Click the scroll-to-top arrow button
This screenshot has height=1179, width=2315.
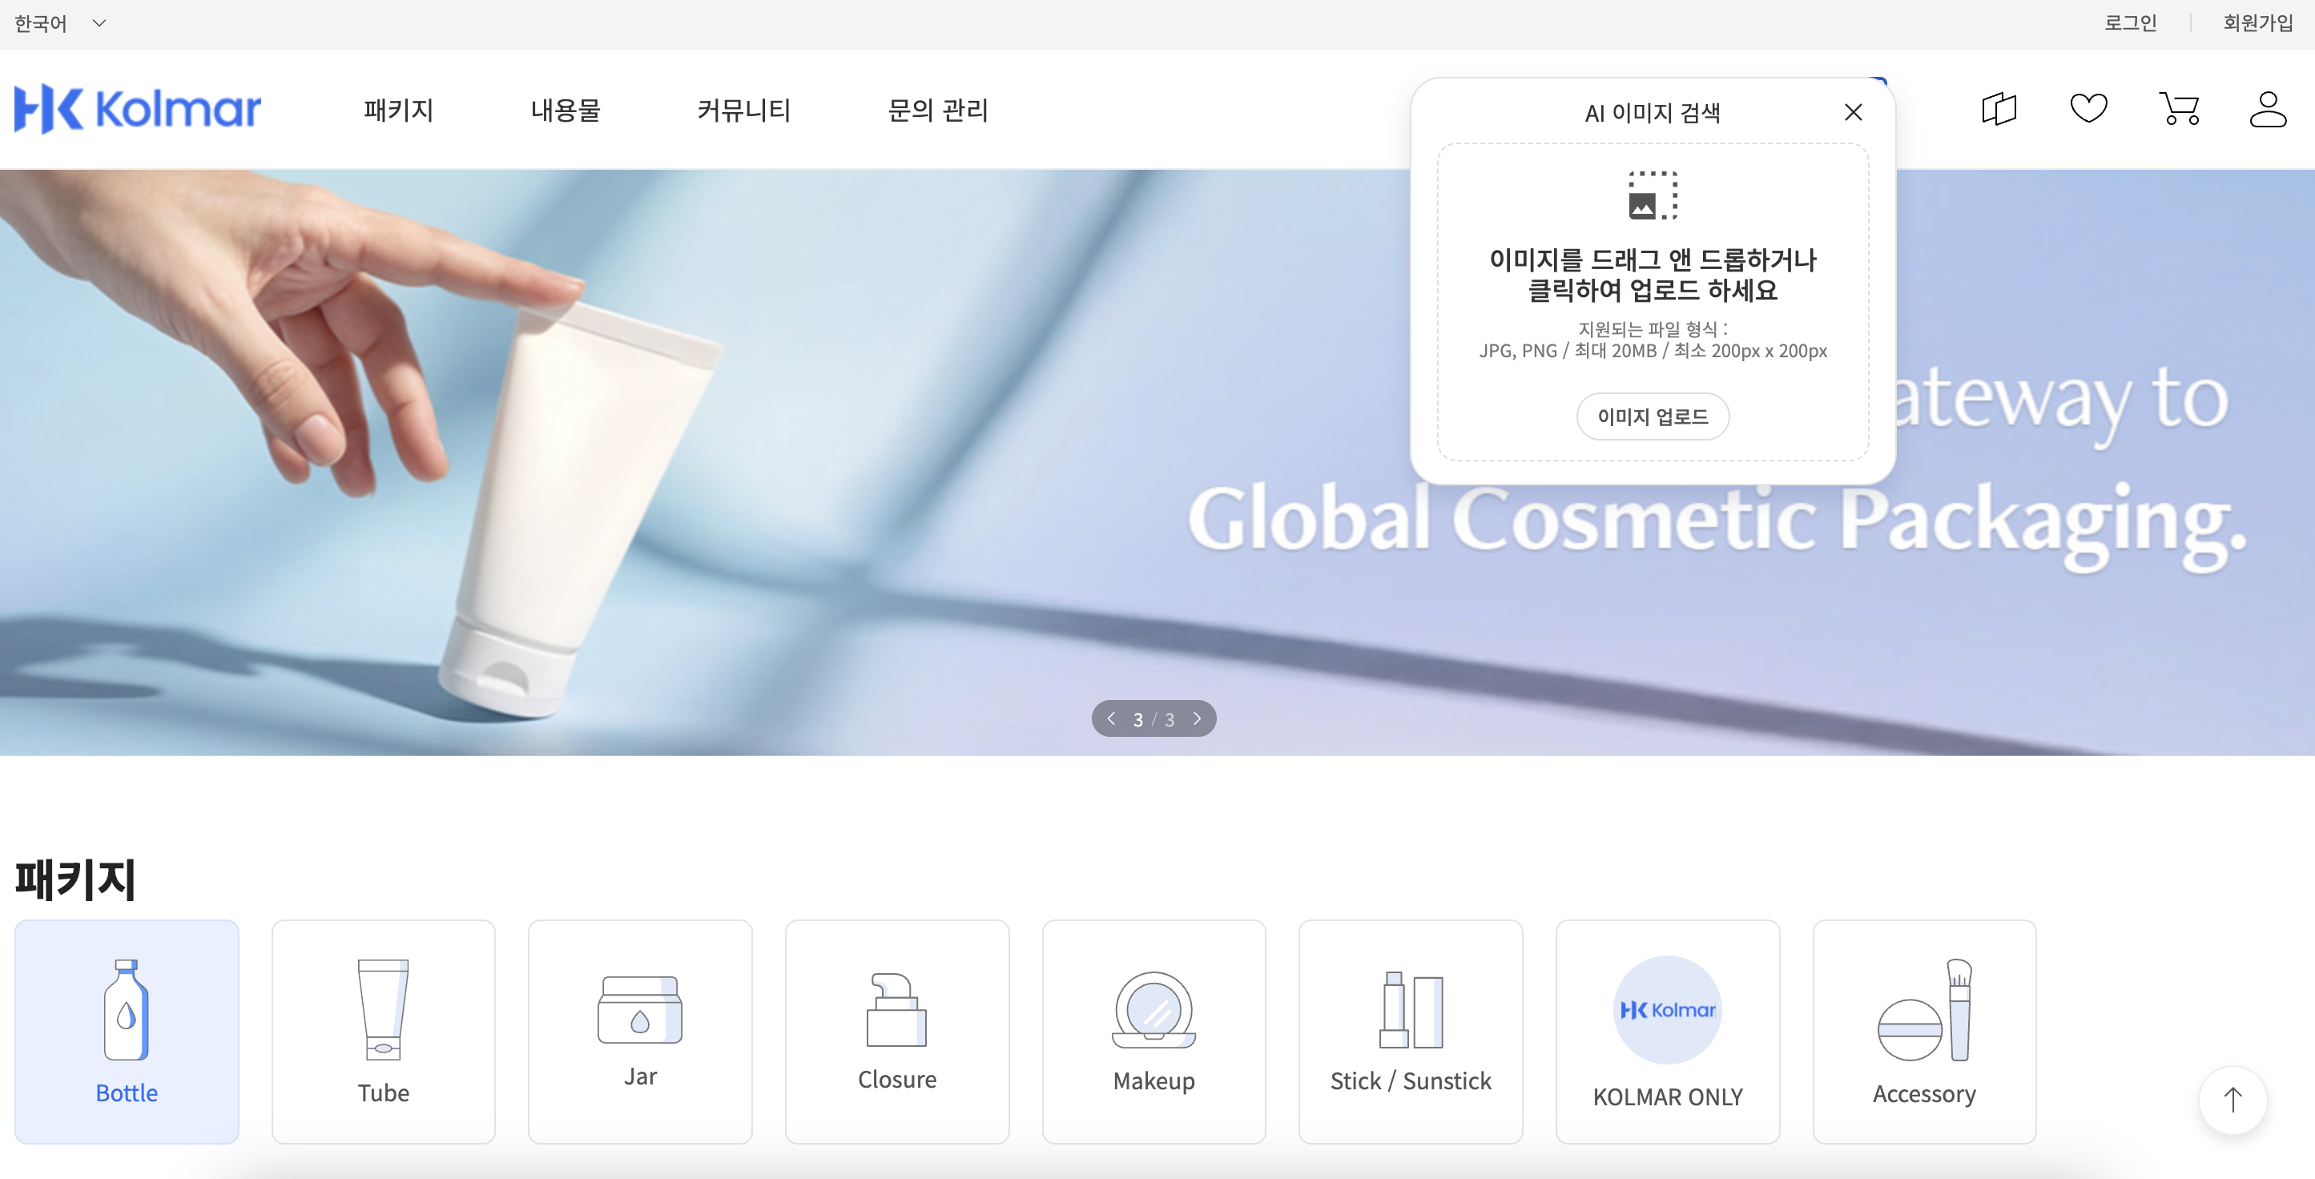tap(2232, 1100)
